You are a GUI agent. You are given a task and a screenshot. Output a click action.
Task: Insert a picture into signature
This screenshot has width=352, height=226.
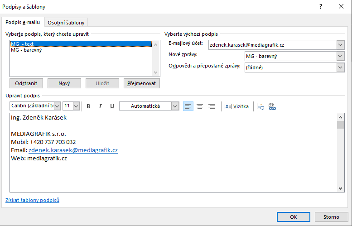(x=260, y=106)
